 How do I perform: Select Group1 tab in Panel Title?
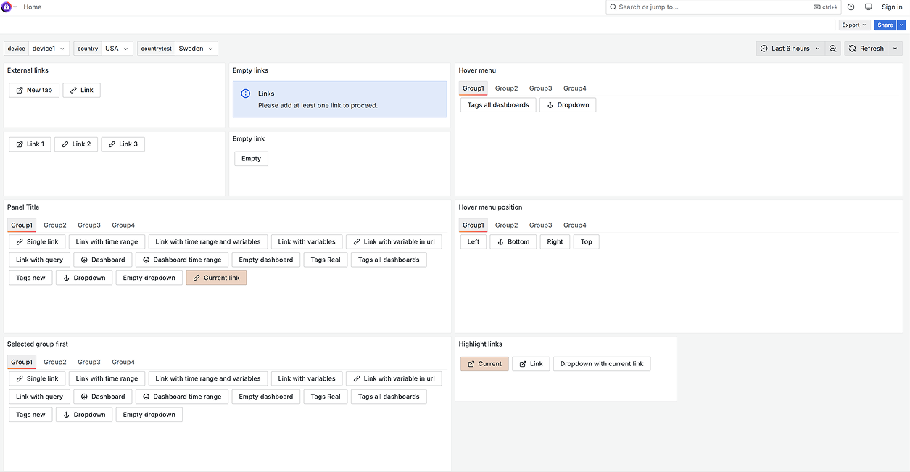pyautogui.click(x=22, y=225)
